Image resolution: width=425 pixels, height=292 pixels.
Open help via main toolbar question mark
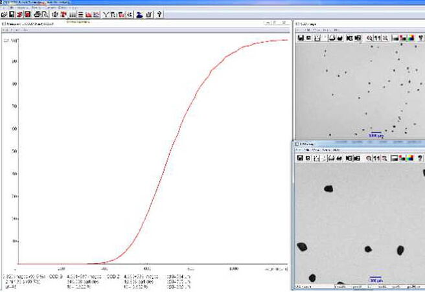(159, 14)
